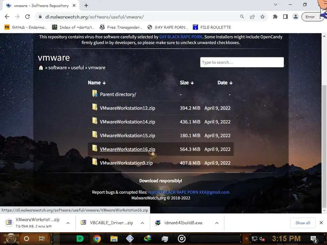The height and width of the screenshot is (245, 327).
Task: Open the Chrome profile avatar
Action: point(295,17)
